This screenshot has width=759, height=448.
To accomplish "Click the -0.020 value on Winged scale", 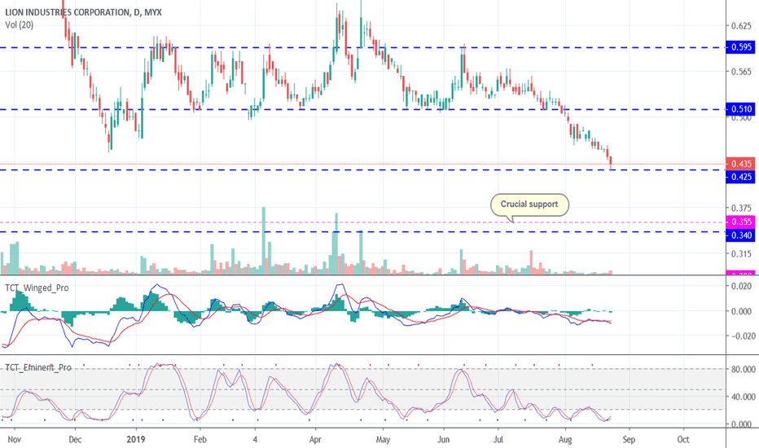I will tap(740, 336).
